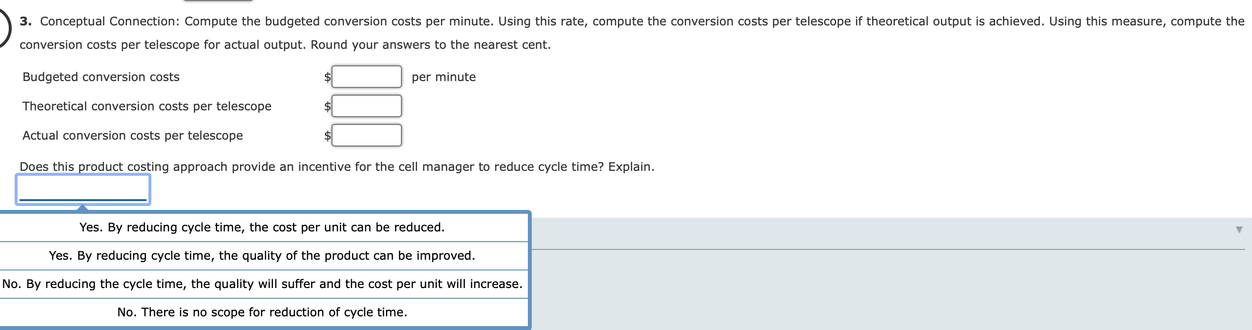The height and width of the screenshot is (330, 1252).
Task: Click the Actual conversion costs per telescope field
Action: 366,135
